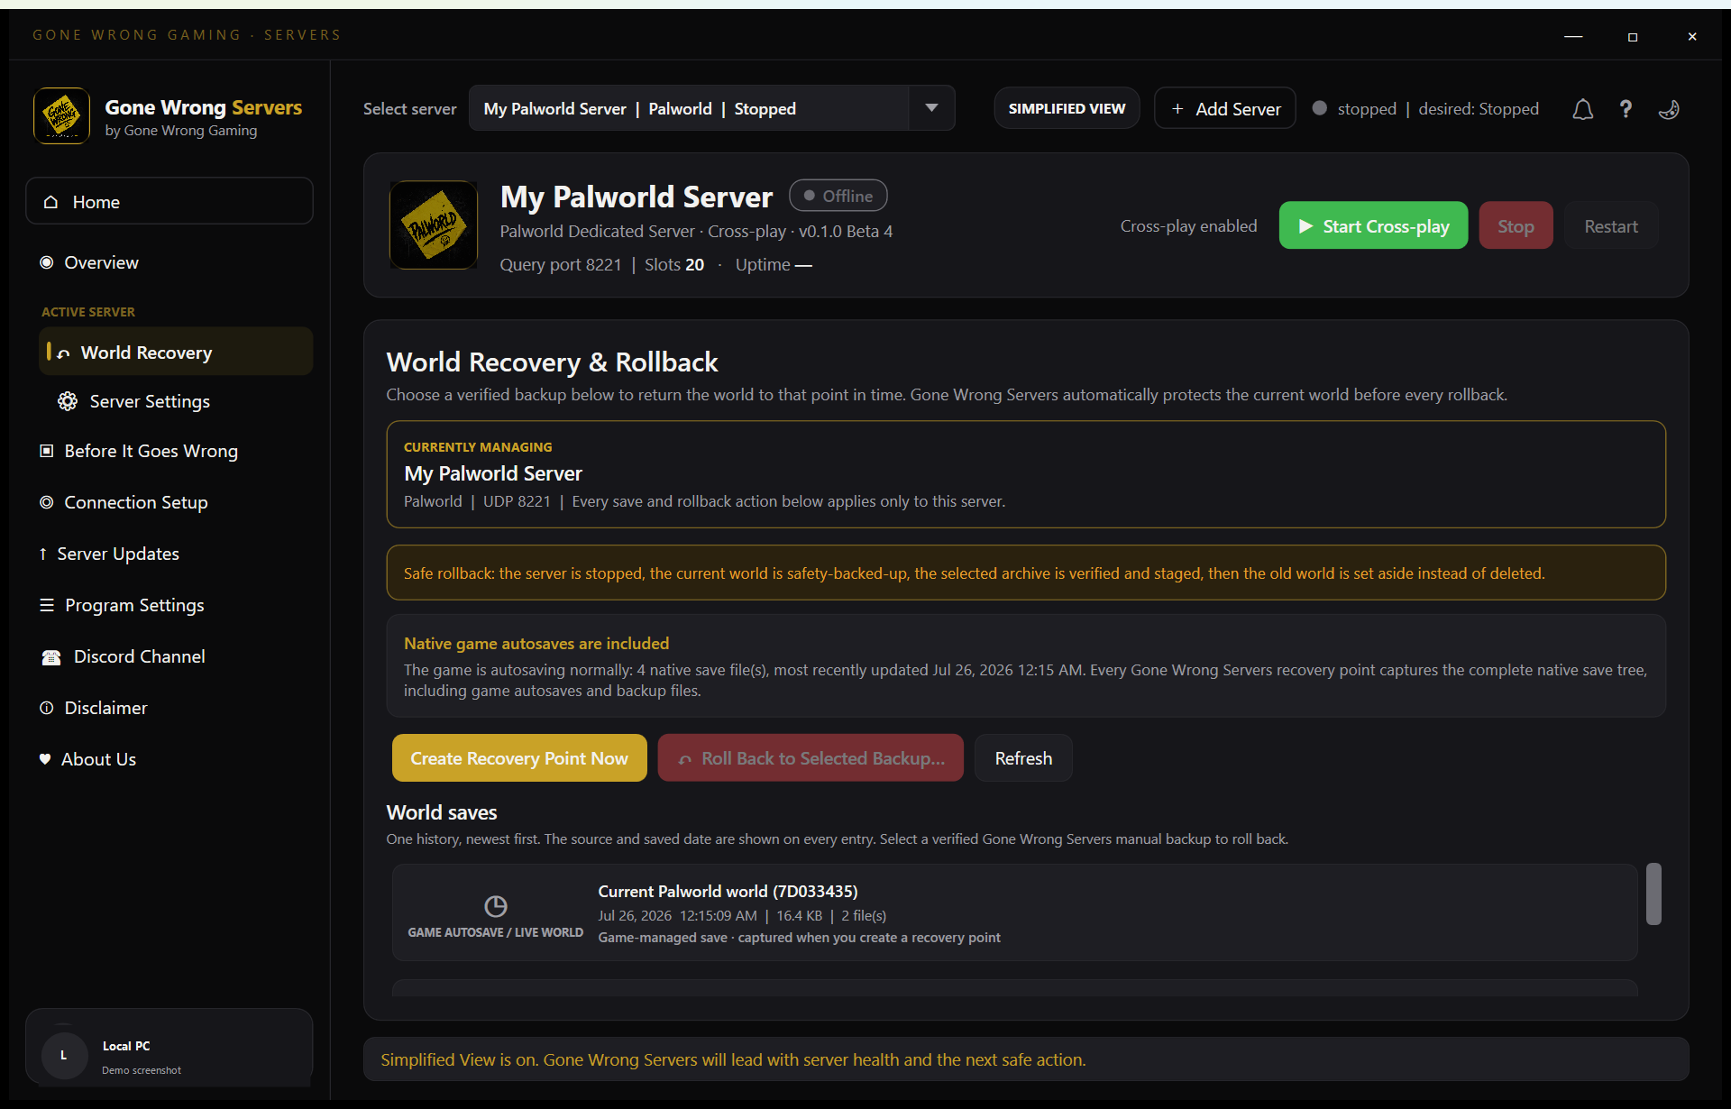Click the red Stop button
Viewport: 1731px width, 1109px height.
(x=1516, y=225)
